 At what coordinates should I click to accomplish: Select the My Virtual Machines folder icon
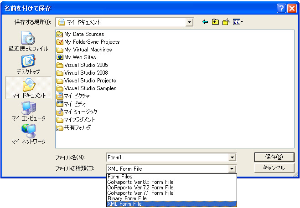(x=60, y=50)
